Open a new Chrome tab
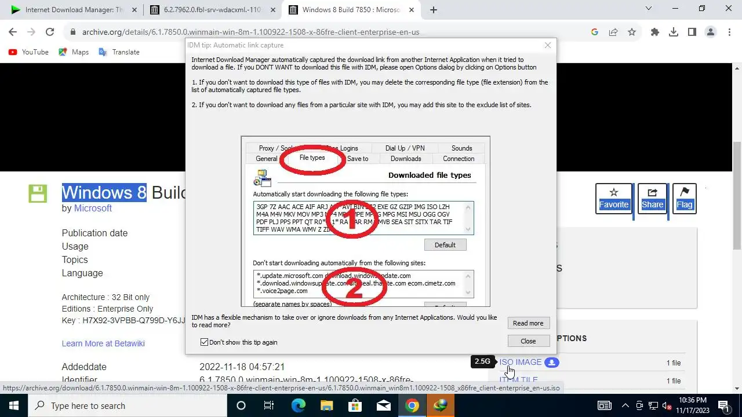The image size is (742, 417). coord(434,10)
